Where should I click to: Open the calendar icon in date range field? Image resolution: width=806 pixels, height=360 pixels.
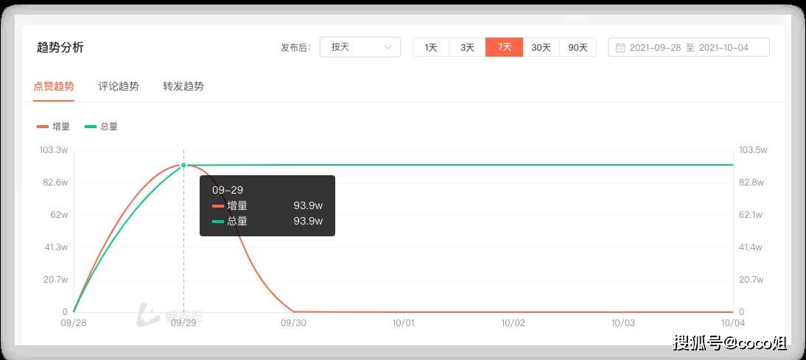(x=620, y=48)
